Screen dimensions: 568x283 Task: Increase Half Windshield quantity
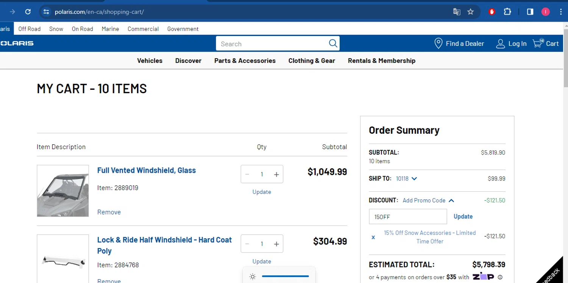pos(276,244)
